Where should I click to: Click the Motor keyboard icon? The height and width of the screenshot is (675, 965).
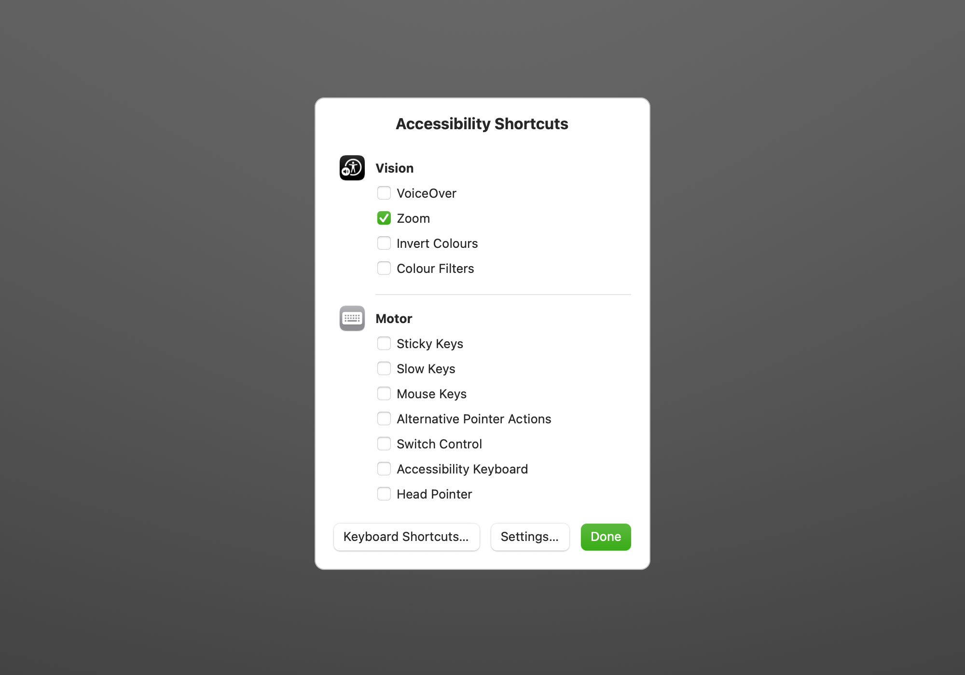tap(352, 318)
